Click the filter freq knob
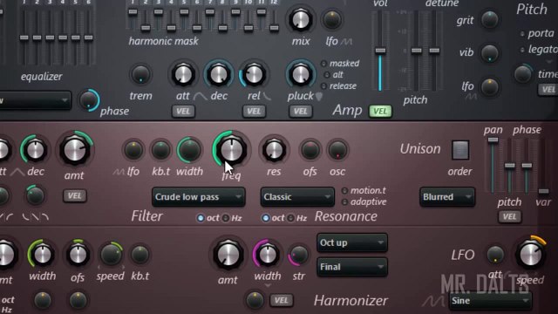 pyautogui.click(x=231, y=150)
